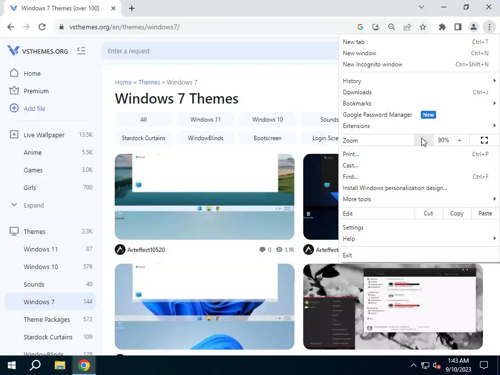Enter full screen mode from Zoom row
Screen dimensions: 500x375
tap(484, 140)
